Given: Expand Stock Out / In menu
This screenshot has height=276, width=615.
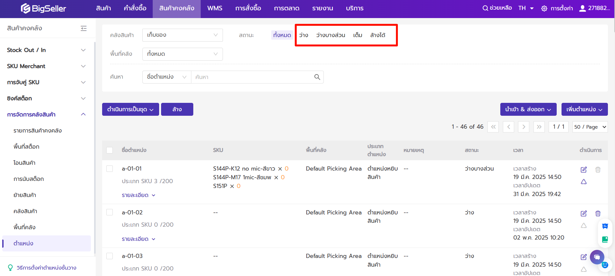Looking at the screenshot, I should click(46, 50).
